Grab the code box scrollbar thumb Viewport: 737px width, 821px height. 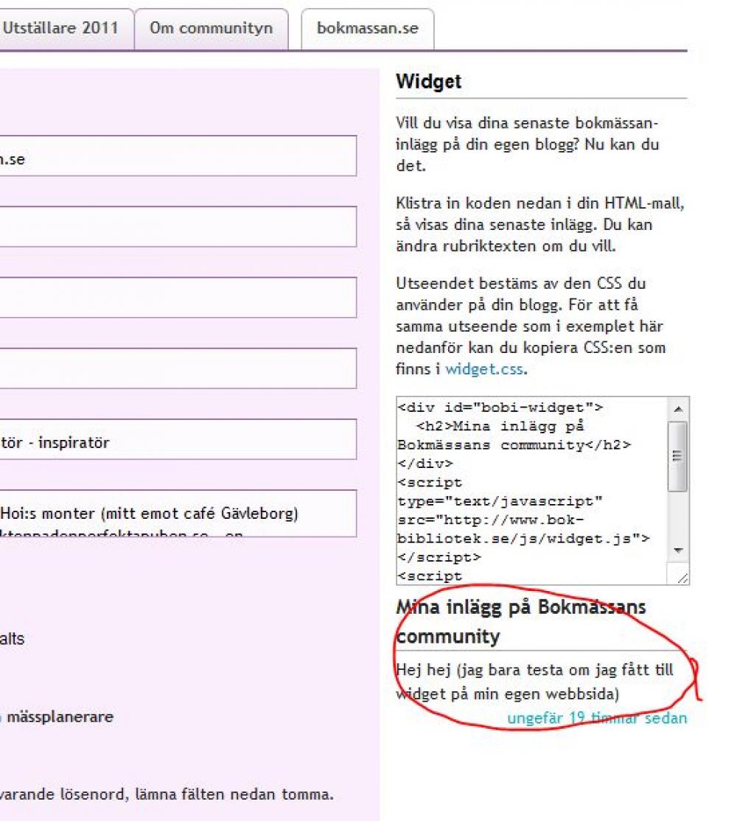coord(677,456)
